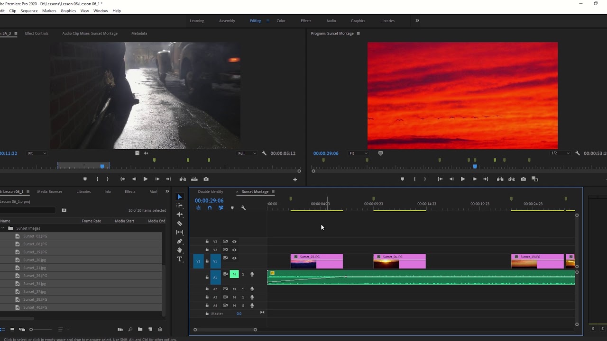607x341 pixels.
Task: Select the Type tool
Action: coord(180,259)
